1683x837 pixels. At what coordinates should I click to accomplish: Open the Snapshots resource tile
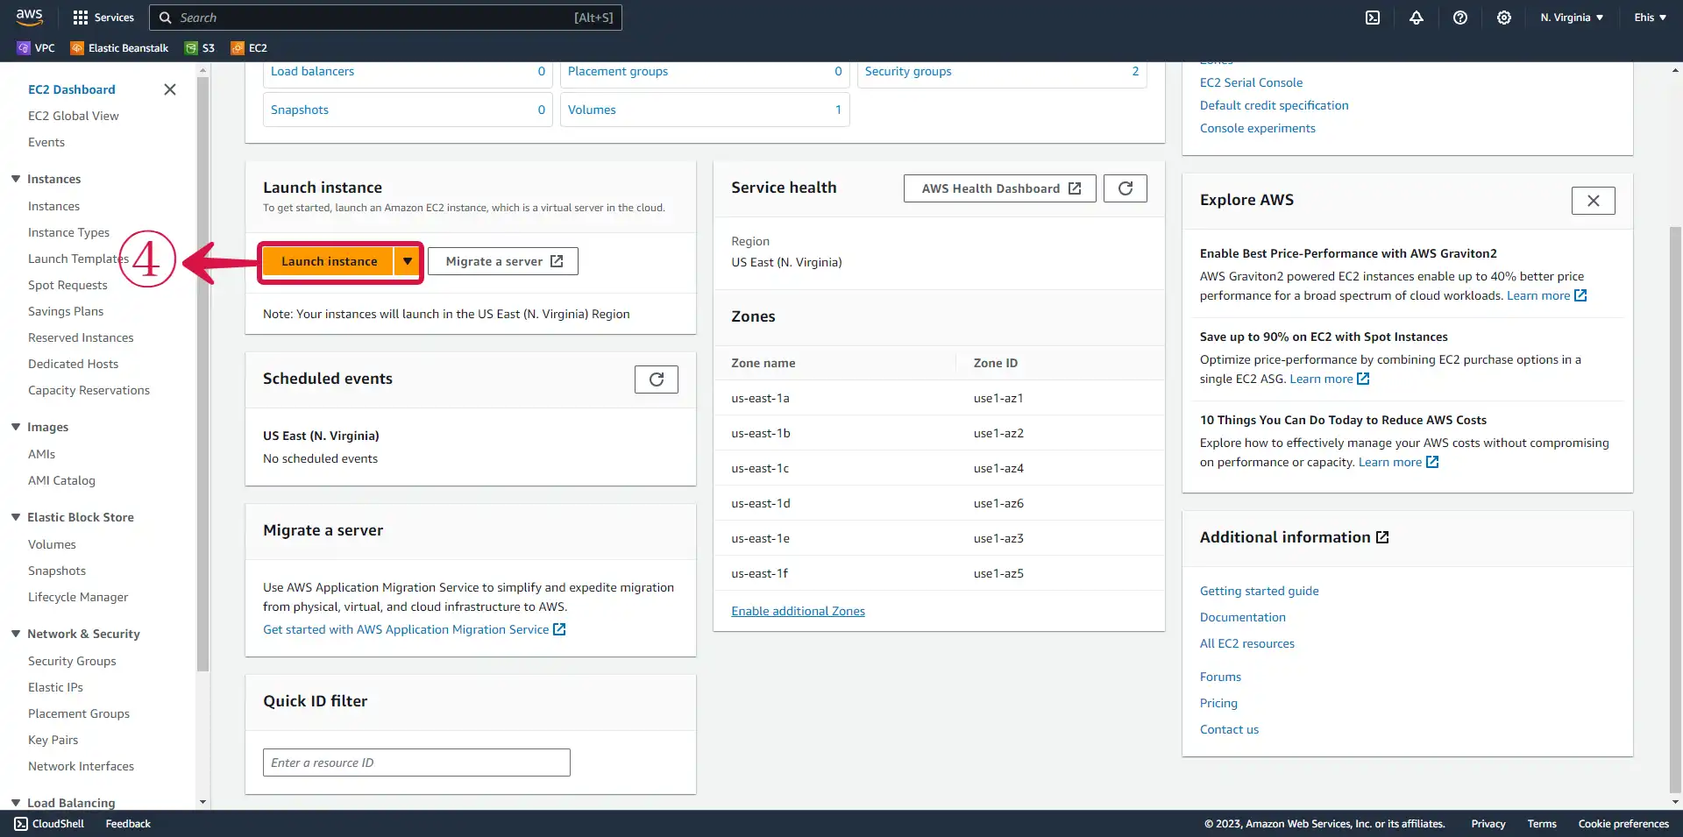click(408, 110)
